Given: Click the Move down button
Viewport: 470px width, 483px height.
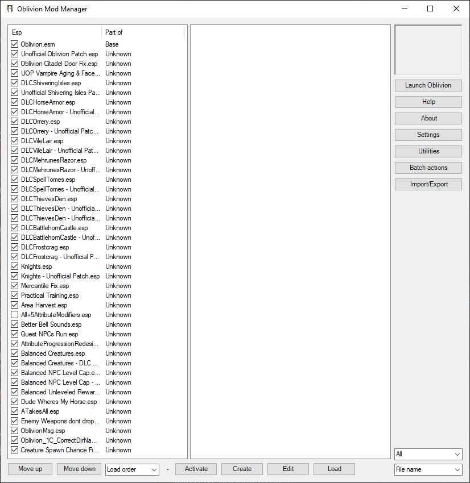Looking at the screenshot, I should tap(79, 469).
